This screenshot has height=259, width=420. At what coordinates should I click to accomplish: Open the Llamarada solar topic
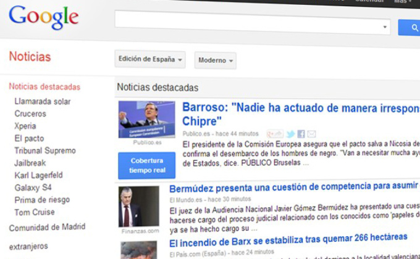coord(43,101)
